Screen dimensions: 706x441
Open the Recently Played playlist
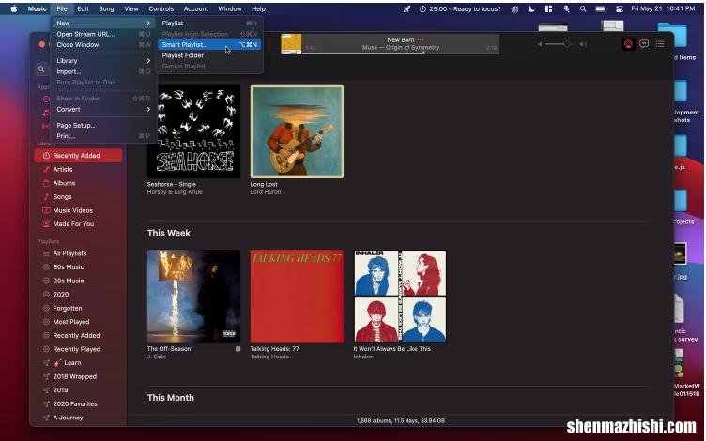78,349
